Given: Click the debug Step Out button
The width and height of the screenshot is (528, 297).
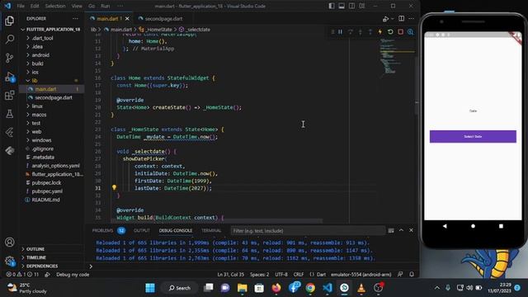Looking at the screenshot, I should tap(370, 31).
